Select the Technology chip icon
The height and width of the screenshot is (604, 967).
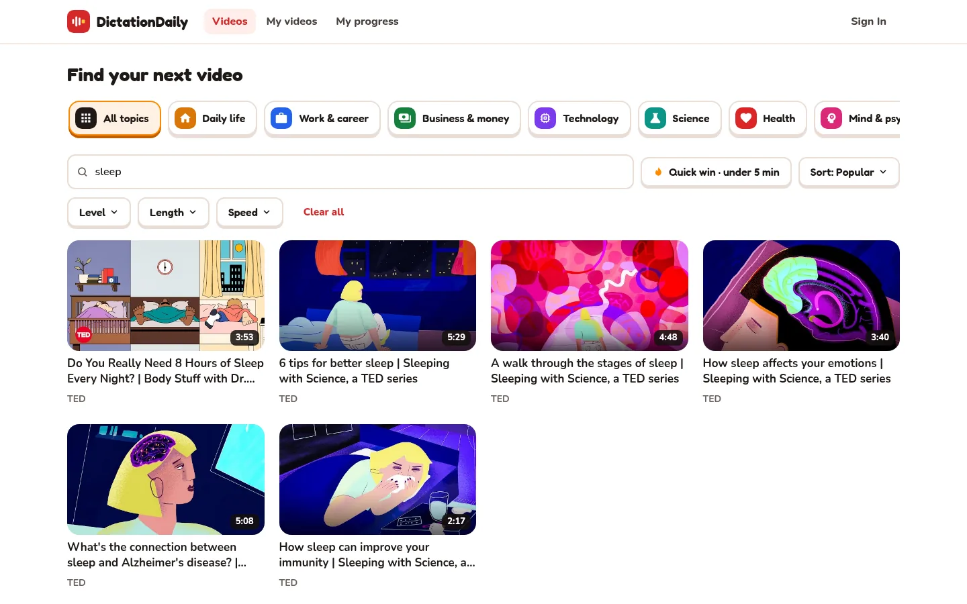[x=545, y=118]
